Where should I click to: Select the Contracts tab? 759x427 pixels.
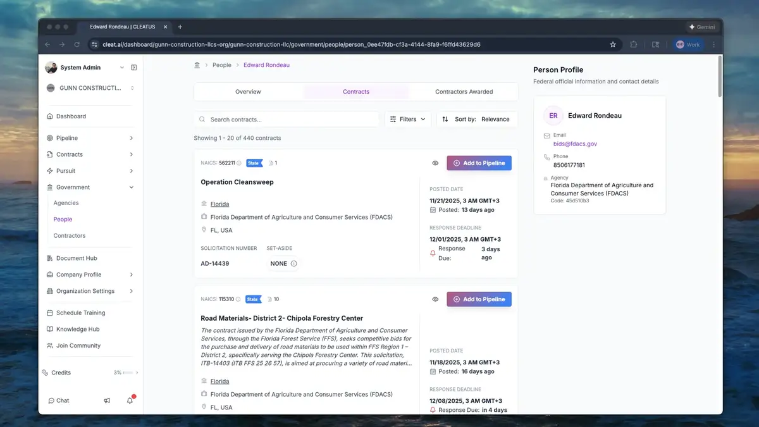(356, 92)
